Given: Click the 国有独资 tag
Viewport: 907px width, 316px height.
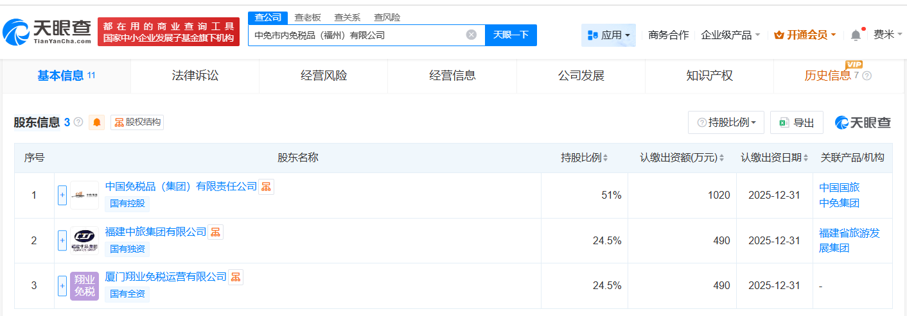Looking at the screenshot, I should click(x=127, y=249).
